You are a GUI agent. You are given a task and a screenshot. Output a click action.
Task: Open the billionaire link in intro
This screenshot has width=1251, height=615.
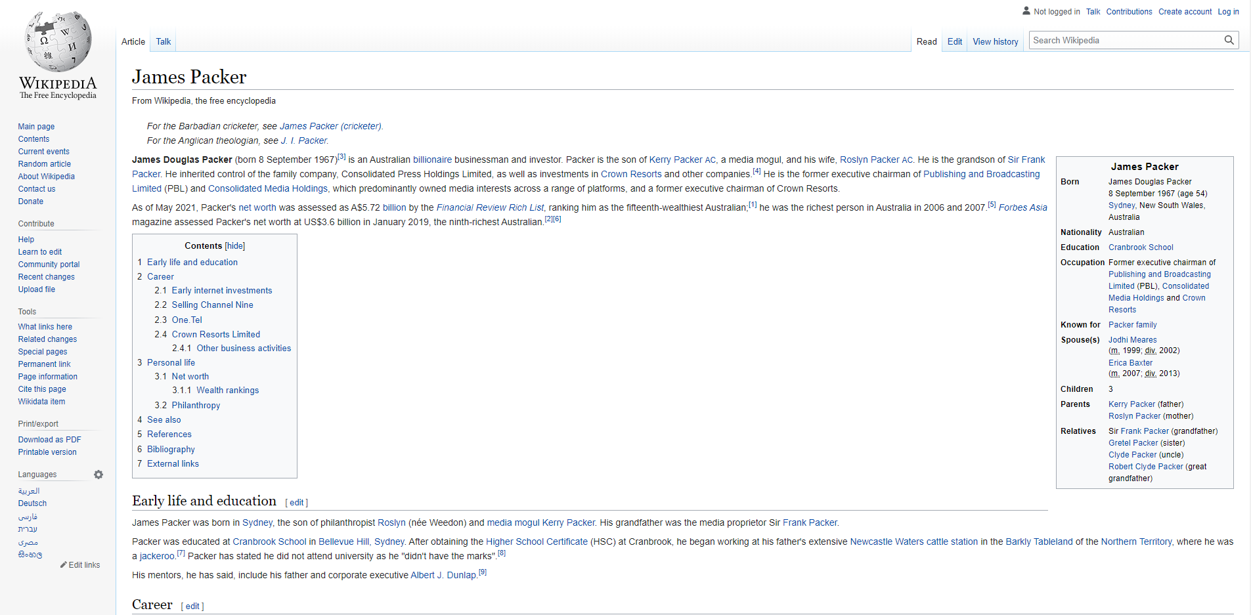click(432, 159)
